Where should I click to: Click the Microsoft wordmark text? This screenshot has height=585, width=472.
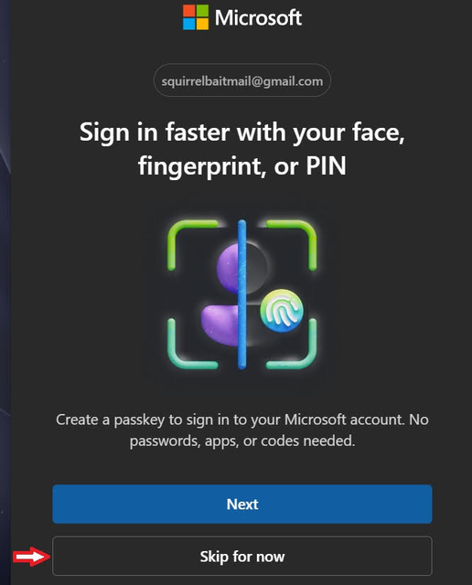click(x=258, y=17)
